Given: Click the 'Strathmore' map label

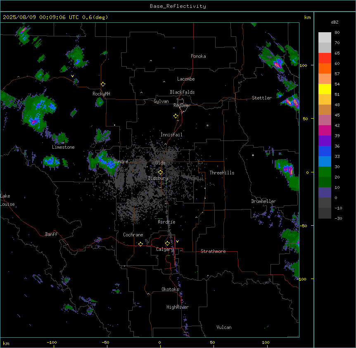Looking at the screenshot, I should click(213, 251).
